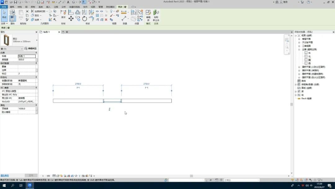This screenshot has width=335, height=189.
Task: Select the Modify arrow tool
Action: tap(4, 15)
